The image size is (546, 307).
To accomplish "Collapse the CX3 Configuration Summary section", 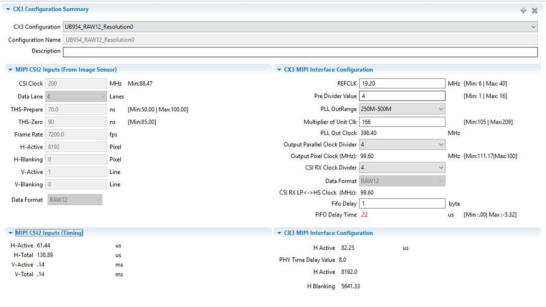I will coord(7,9).
